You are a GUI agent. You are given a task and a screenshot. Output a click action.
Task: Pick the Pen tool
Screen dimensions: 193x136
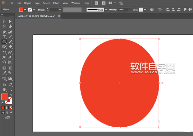click(x=4, y=32)
